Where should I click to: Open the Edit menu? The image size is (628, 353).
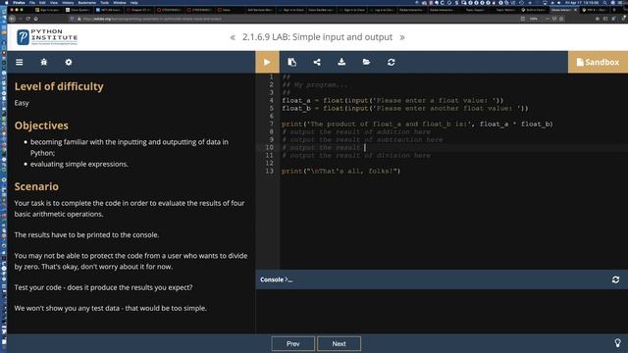42,2
